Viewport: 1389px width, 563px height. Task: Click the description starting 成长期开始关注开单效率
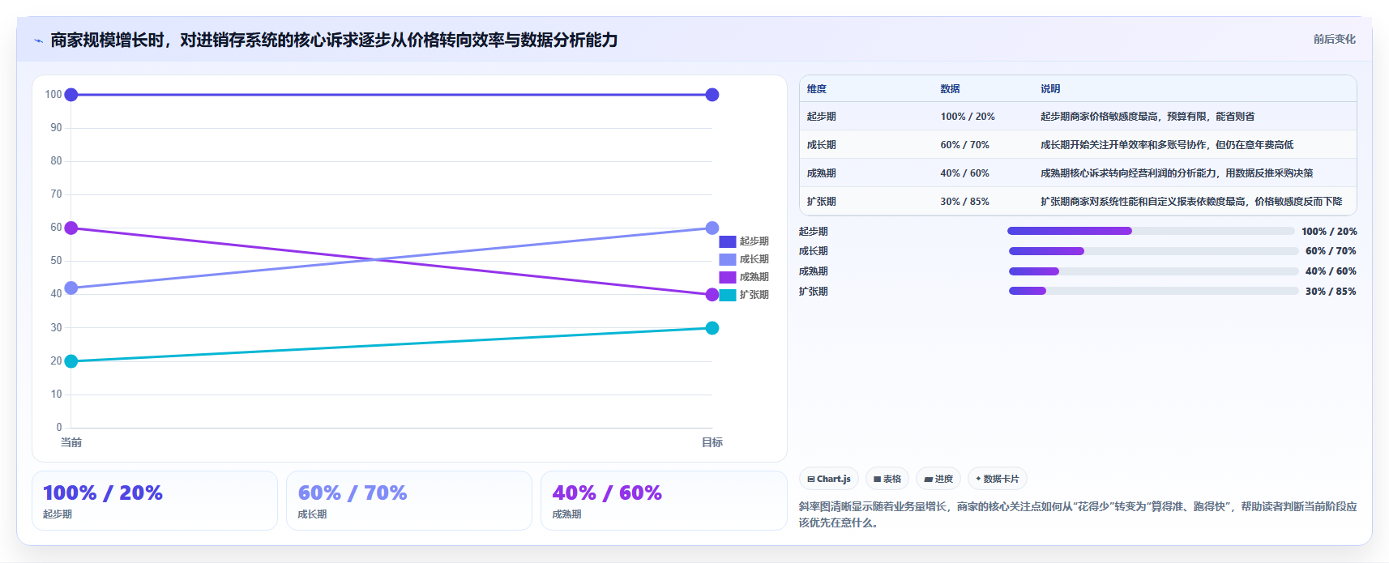coord(1167,145)
